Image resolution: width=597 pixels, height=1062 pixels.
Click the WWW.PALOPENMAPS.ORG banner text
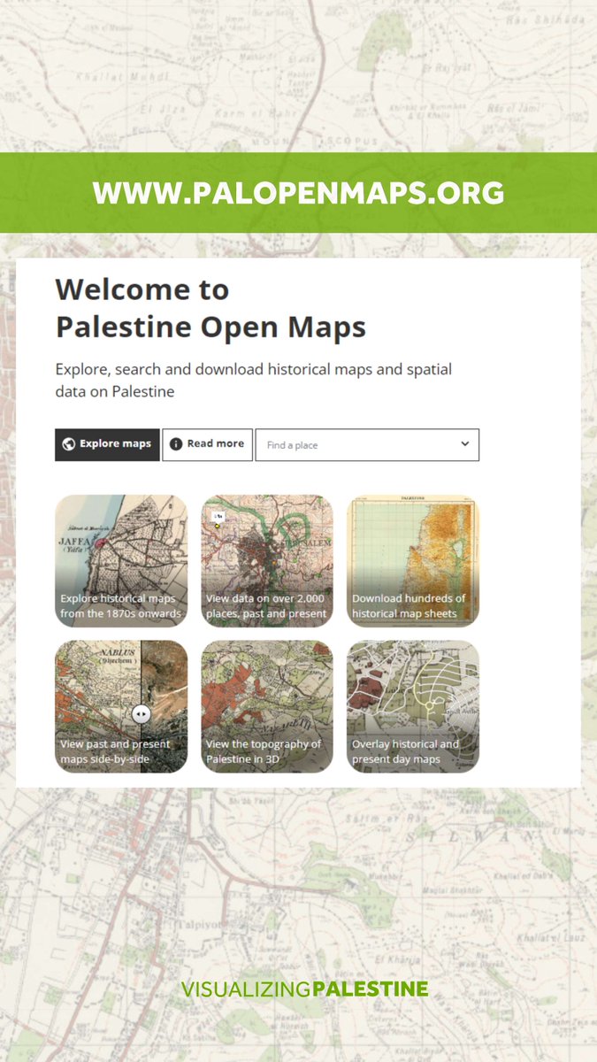click(299, 193)
